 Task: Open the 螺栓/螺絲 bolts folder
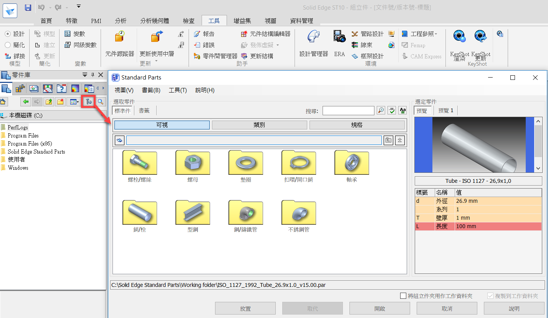140,166
